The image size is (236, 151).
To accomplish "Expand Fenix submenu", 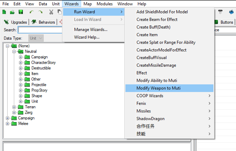I will 169,103.
